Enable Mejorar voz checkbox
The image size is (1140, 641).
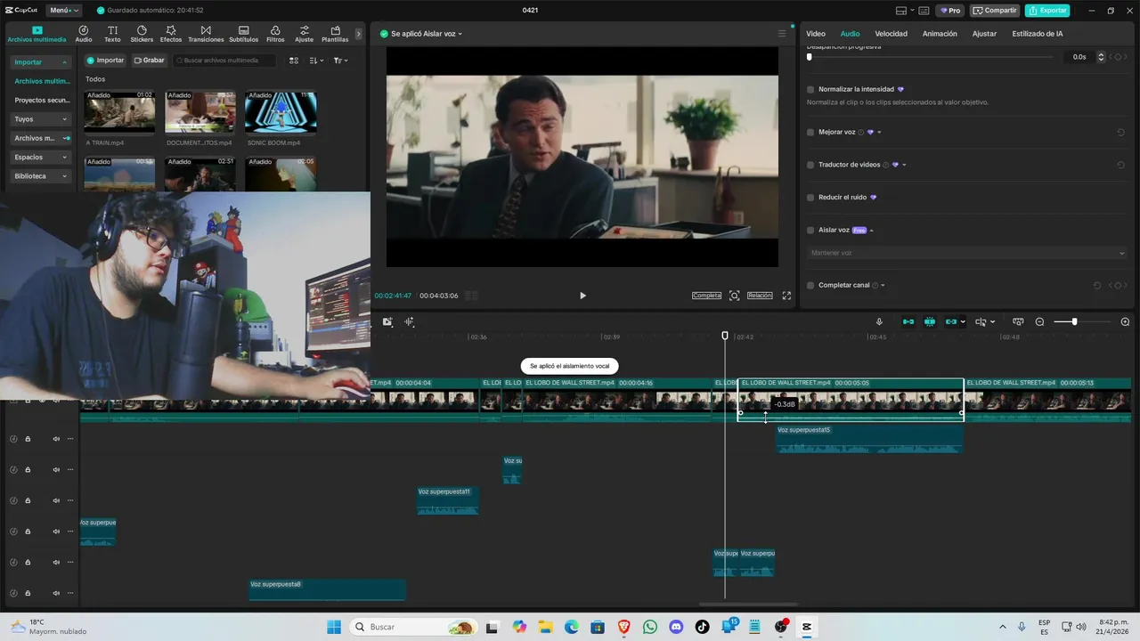point(810,133)
